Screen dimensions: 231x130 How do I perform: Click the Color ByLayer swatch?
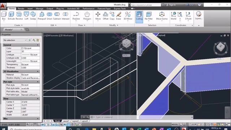[x=22, y=48]
